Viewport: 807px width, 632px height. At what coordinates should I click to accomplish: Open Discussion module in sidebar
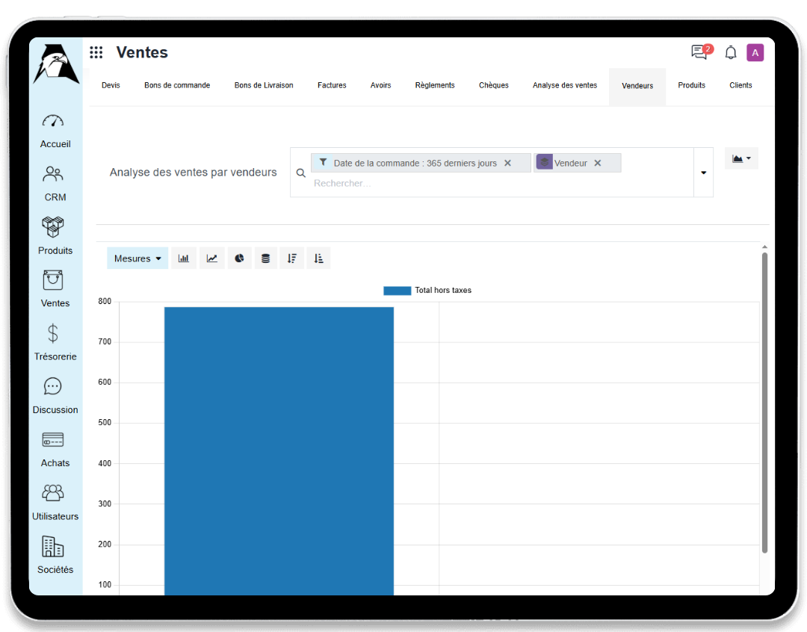[55, 396]
